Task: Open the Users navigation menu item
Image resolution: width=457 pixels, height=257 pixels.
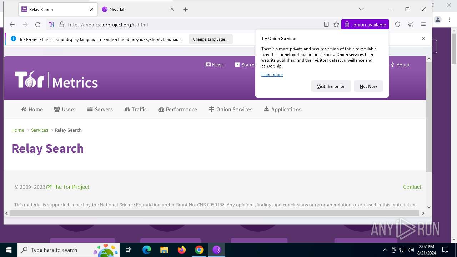Action: click(x=65, y=110)
